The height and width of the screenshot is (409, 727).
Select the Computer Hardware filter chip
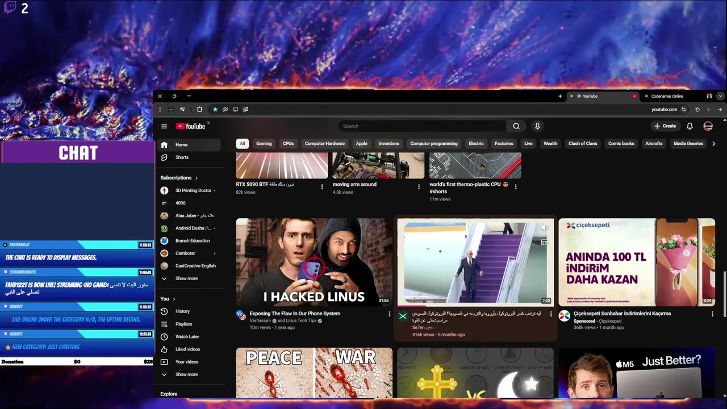tap(325, 144)
